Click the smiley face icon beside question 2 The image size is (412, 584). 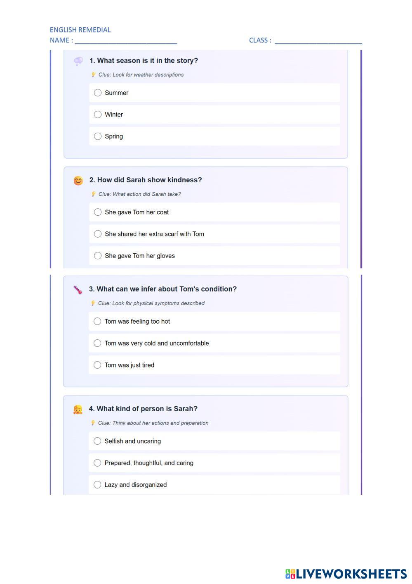click(78, 181)
